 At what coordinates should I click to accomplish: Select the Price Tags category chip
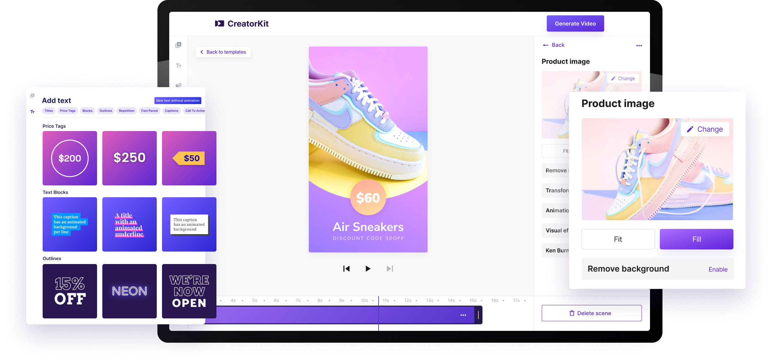pos(68,111)
